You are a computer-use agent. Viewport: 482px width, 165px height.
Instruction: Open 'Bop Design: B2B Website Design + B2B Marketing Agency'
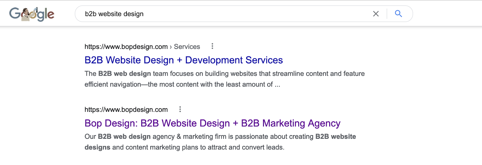pos(212,123)
